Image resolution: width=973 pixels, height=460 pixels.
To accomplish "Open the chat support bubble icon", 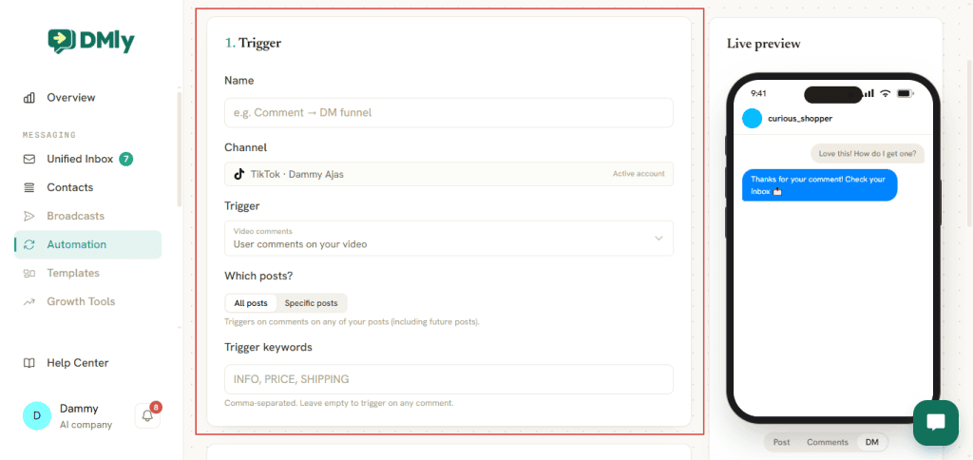I will click(935, 423).
